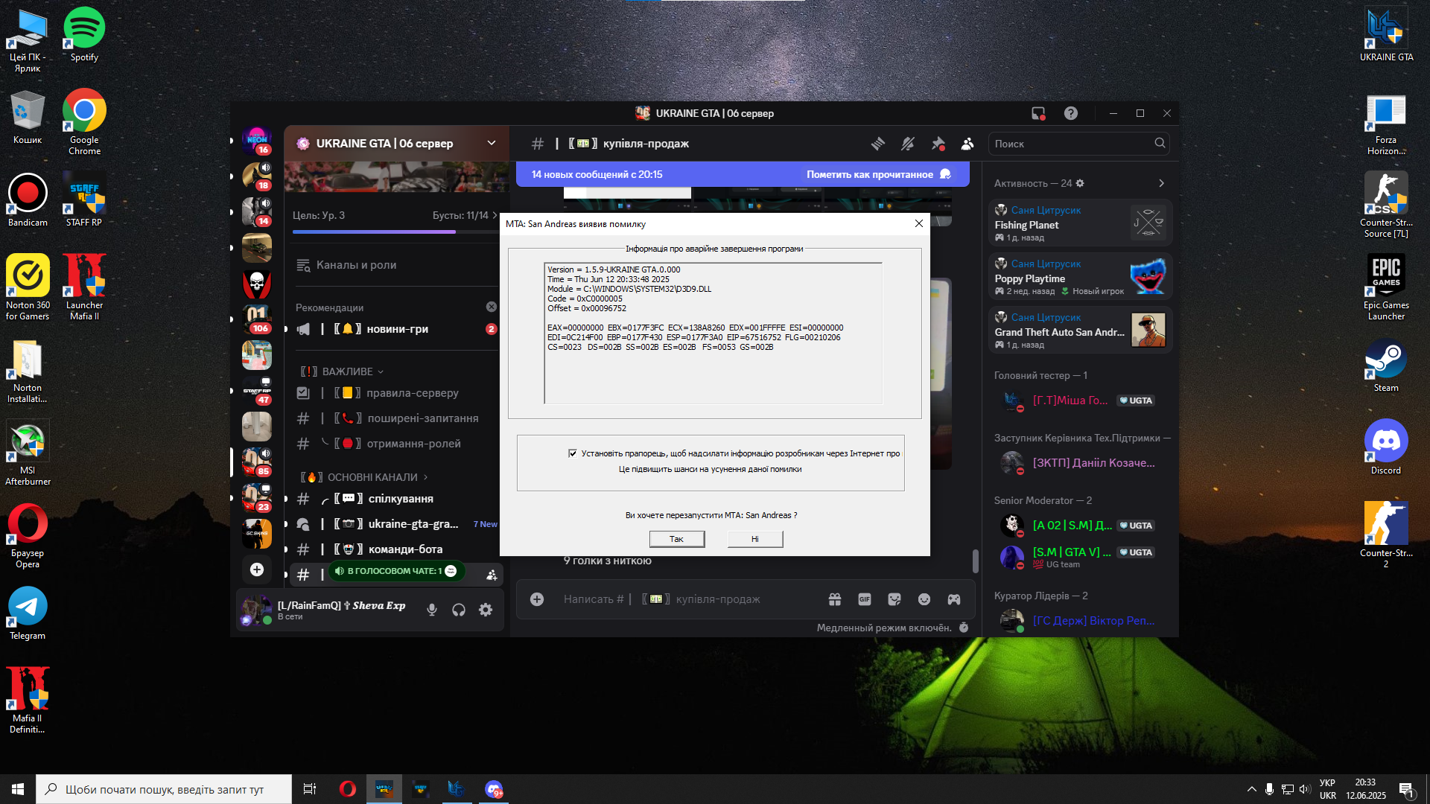Open Spotify desktop shortcut

coord(84,35)
